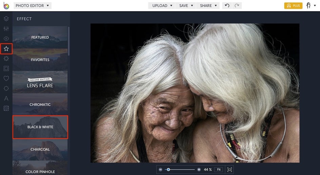Open the CHROMATIC effects category
The width and height of the screenshot is (320, 175).
[40, 104]
